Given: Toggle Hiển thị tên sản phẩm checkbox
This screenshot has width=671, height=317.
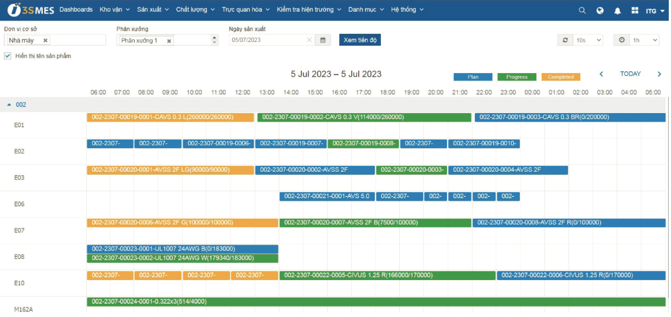Looking at the screenshot, I should pos(7,56).
